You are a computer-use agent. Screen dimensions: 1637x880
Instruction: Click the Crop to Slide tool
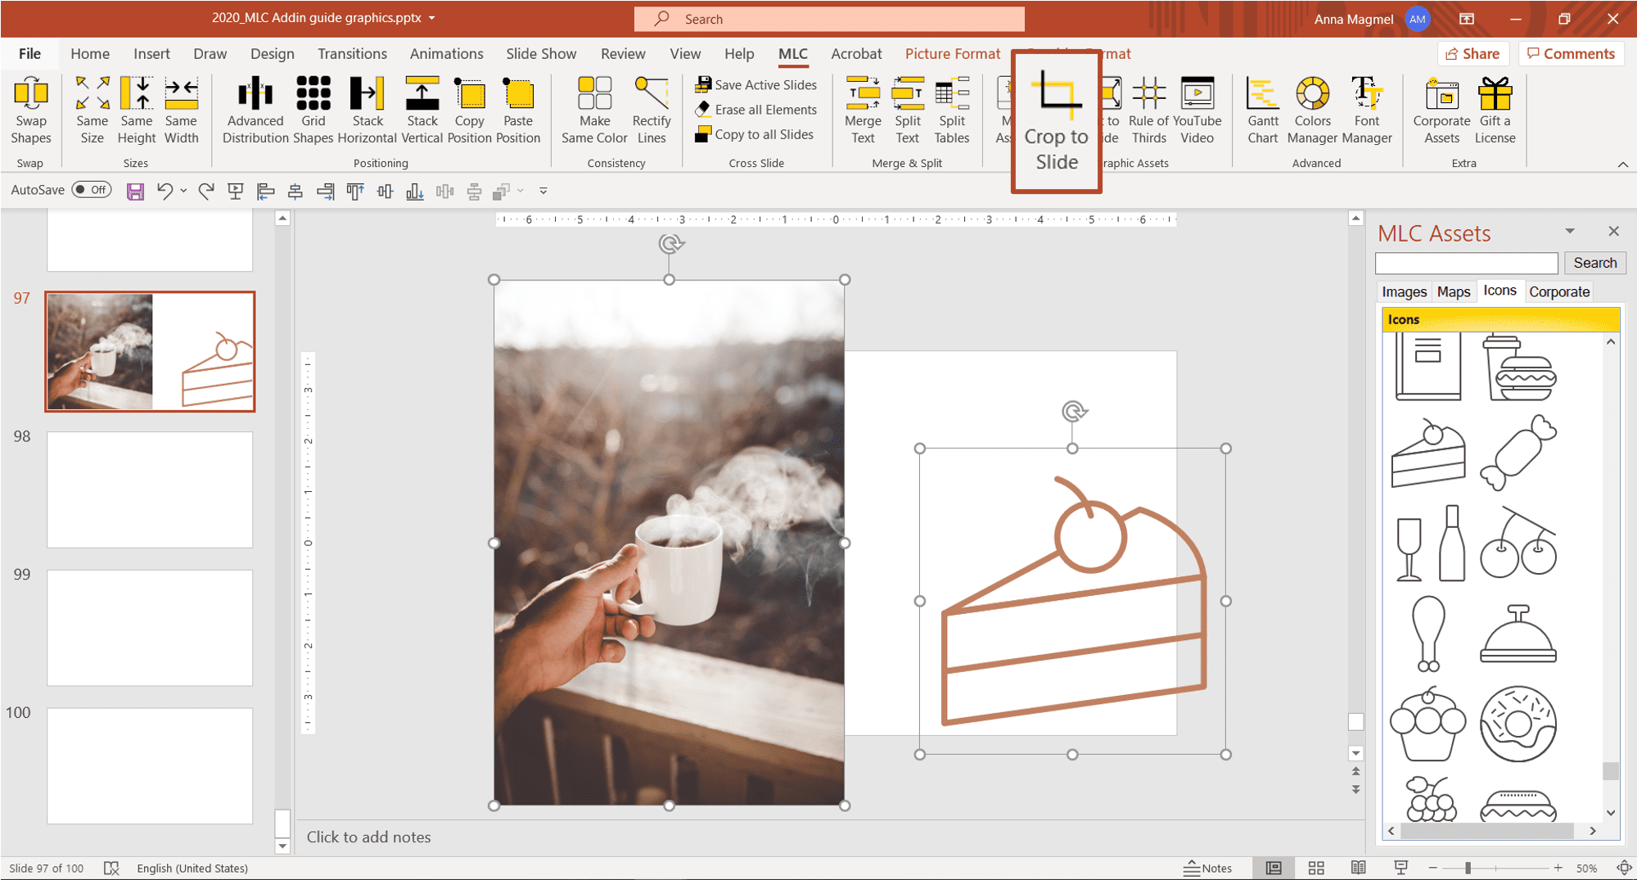[x=1056, y=121]
